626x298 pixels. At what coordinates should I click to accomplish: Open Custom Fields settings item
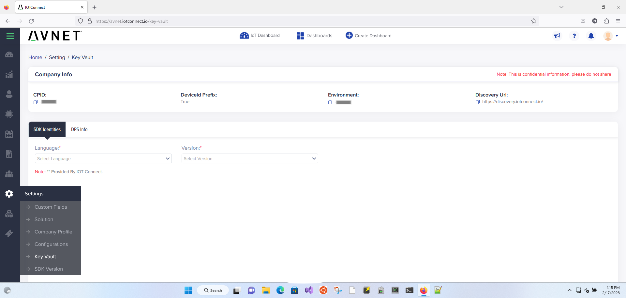(51, 207)
